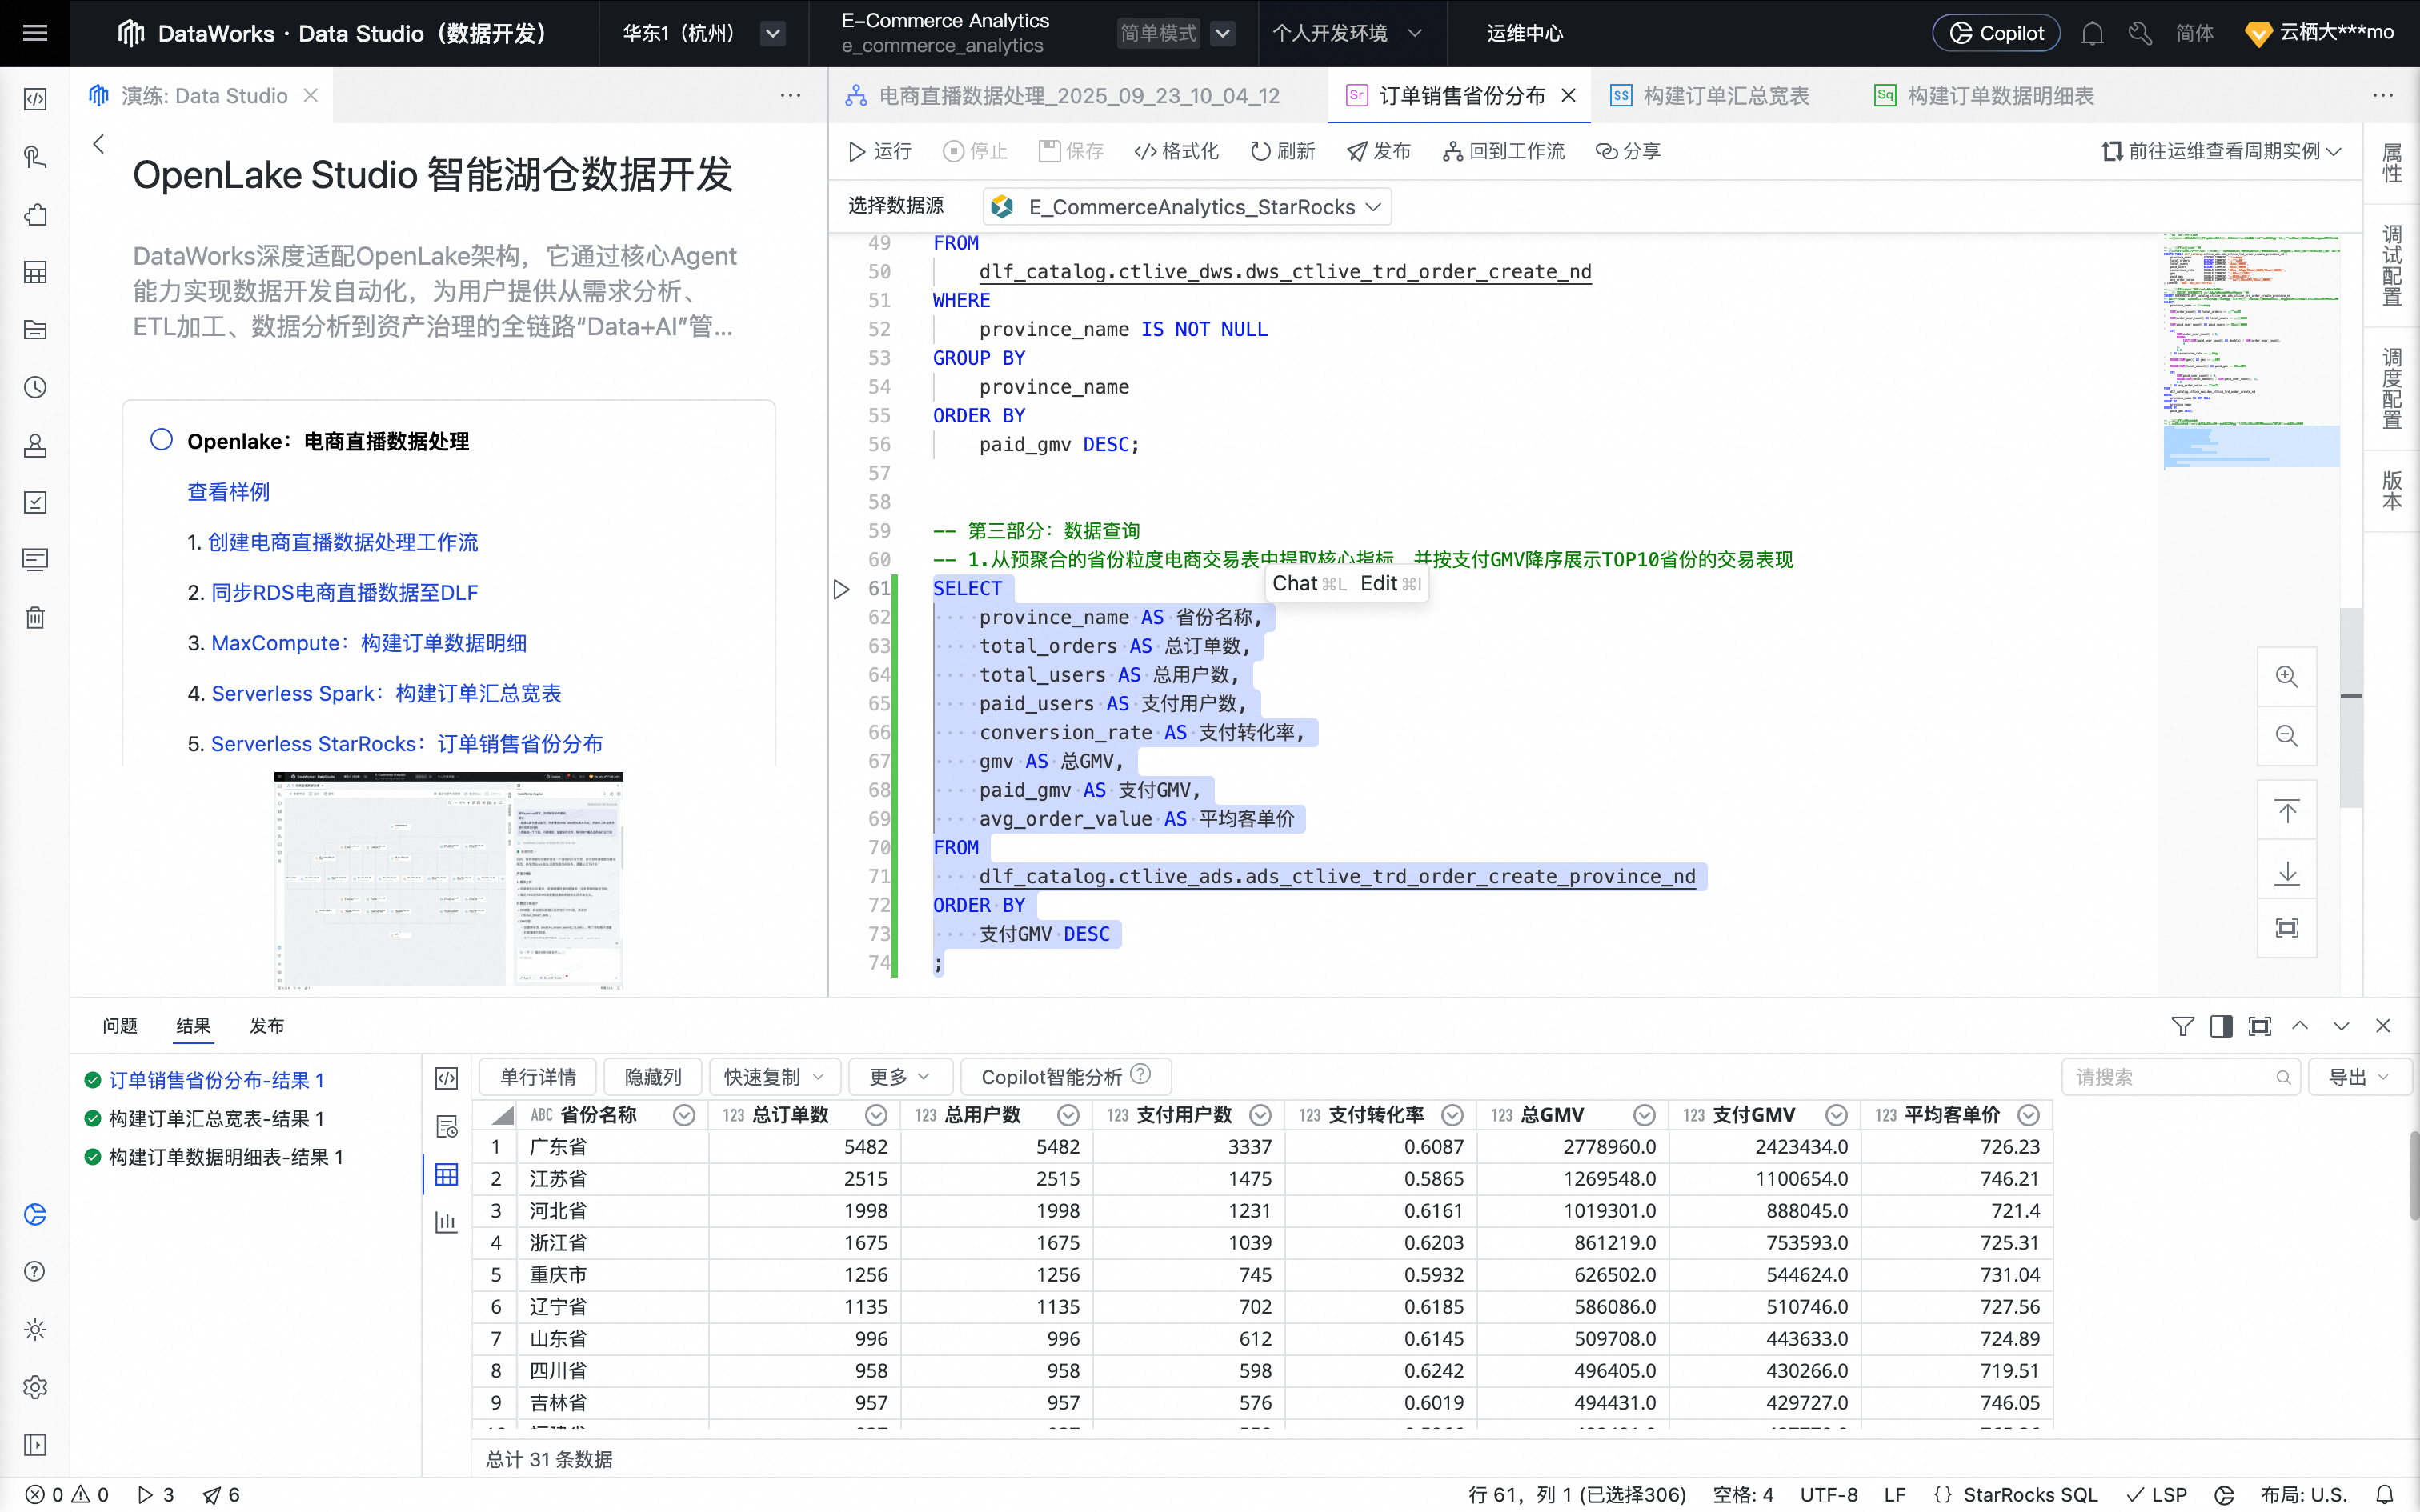
Task: Open the 导出 export dropdown
Action: (2358, 1077)
